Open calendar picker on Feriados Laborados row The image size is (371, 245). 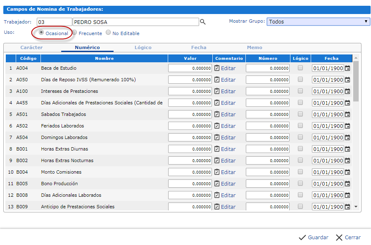click(x=347, y=126)
